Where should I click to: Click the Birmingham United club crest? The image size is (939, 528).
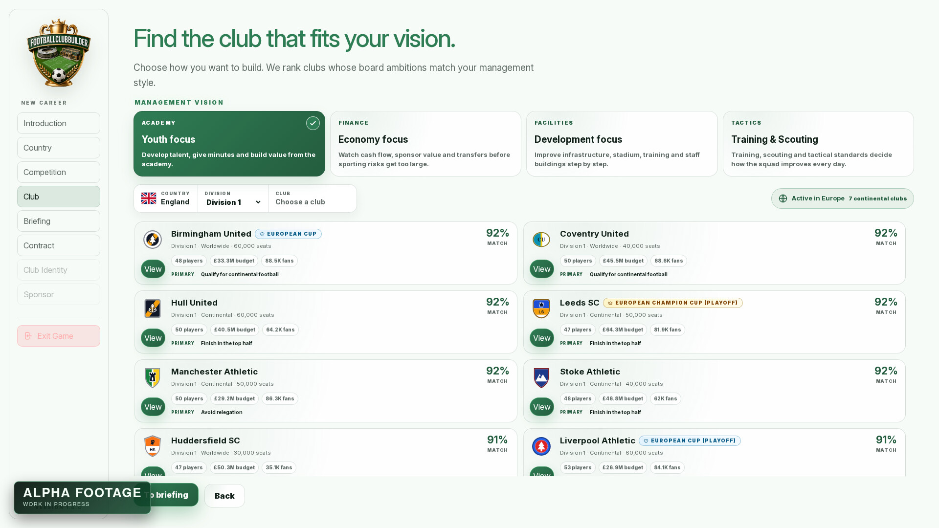tap(153, 240)
